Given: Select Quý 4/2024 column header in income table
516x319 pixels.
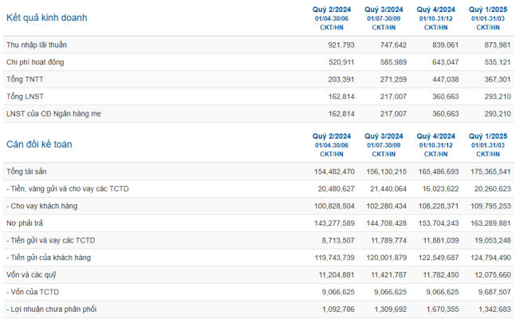Looking at the screenshot, I should (x=435, y=10).
